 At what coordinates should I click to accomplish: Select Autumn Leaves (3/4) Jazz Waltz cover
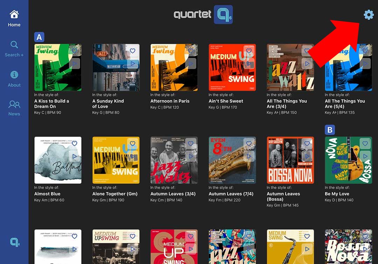(174, 160)
